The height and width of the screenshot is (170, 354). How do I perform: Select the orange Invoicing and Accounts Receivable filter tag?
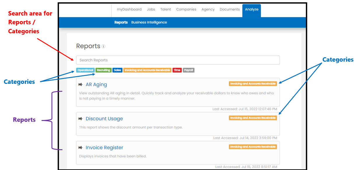(147, 70)
